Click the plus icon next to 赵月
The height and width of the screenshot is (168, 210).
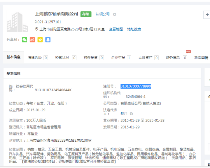pyautogui.click(x=131, y=114)
